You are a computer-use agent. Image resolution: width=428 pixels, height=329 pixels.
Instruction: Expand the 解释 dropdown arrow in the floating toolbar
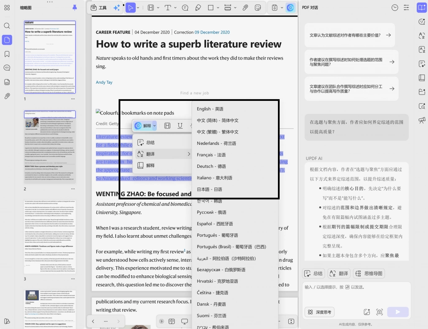tap(155, 126)
